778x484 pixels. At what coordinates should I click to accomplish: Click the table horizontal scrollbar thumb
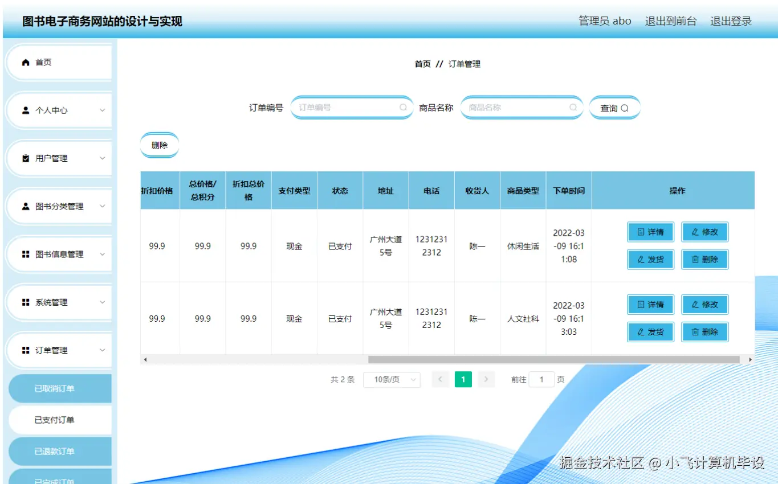pos(553,360)
